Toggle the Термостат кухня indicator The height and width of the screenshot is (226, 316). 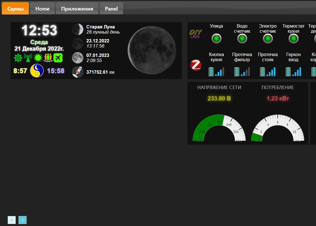click(x=293, y=38)
